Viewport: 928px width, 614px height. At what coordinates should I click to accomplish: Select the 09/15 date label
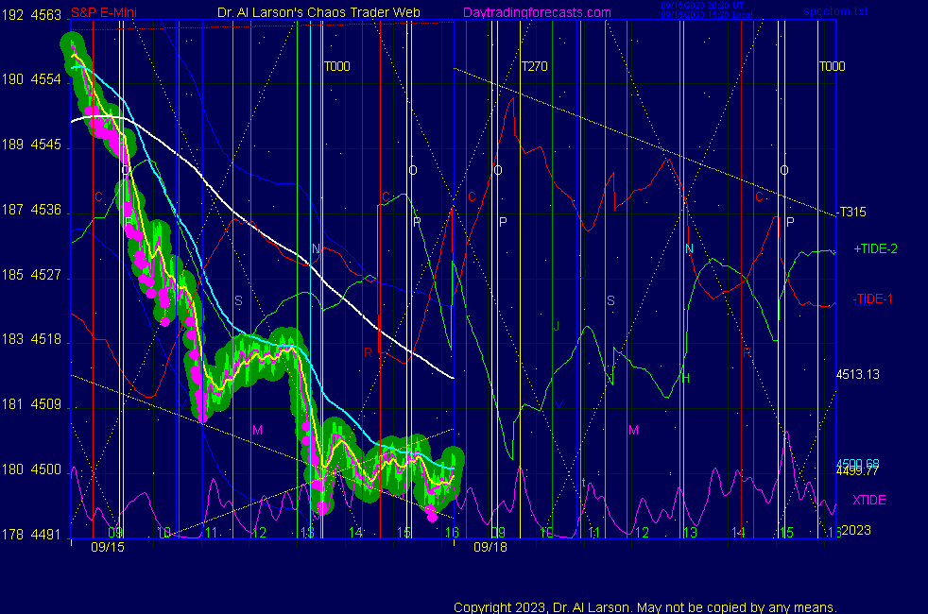pos(107,546)
